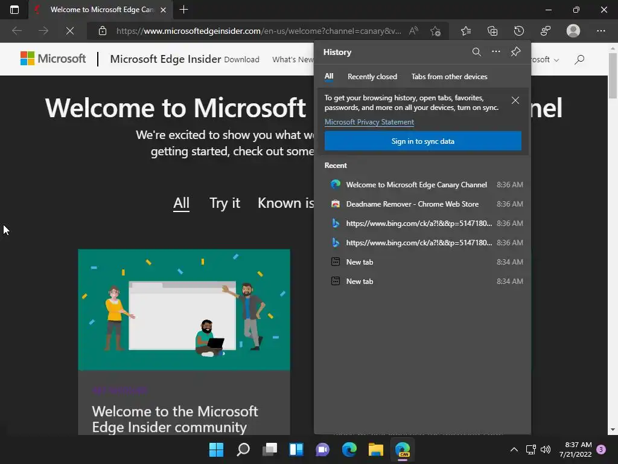Click the Microsoft logo

tap(53, 59)
